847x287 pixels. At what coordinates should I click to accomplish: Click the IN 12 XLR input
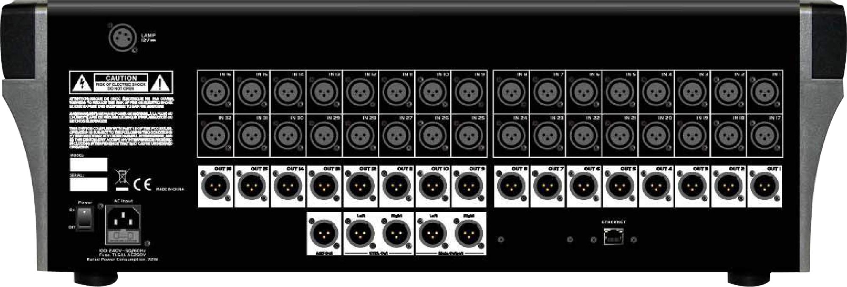tap(360, 92)
